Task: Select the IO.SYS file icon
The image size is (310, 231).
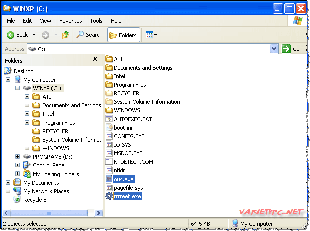Action: click(x=109, y=145)
